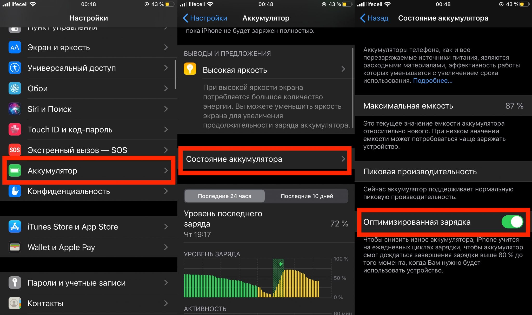Open Пароли и учетные записи row
Viewport: 532px width, 315px height.
point(89,283)
